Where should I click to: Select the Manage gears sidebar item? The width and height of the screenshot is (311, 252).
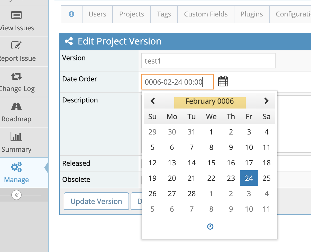[x=16, y=173]
